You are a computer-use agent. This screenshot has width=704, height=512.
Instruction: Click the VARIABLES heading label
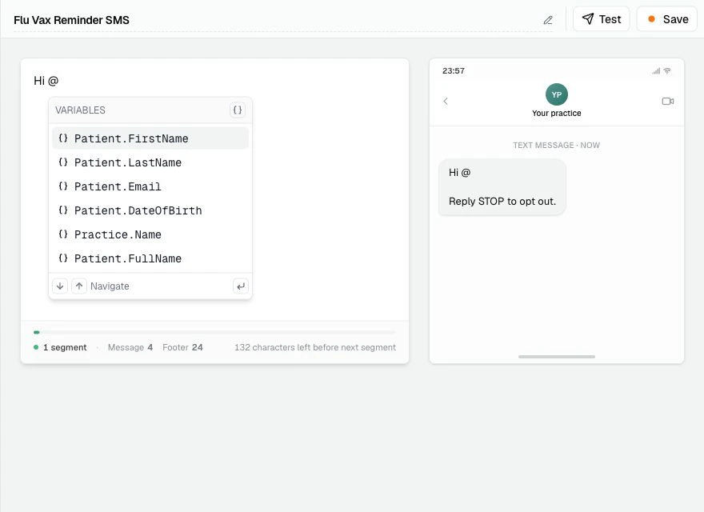(x=80, y=110)
